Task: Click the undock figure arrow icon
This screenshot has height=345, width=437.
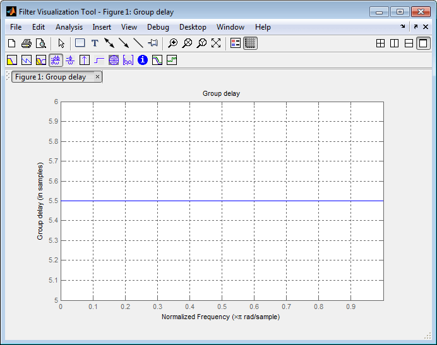Action: [416, 26]
